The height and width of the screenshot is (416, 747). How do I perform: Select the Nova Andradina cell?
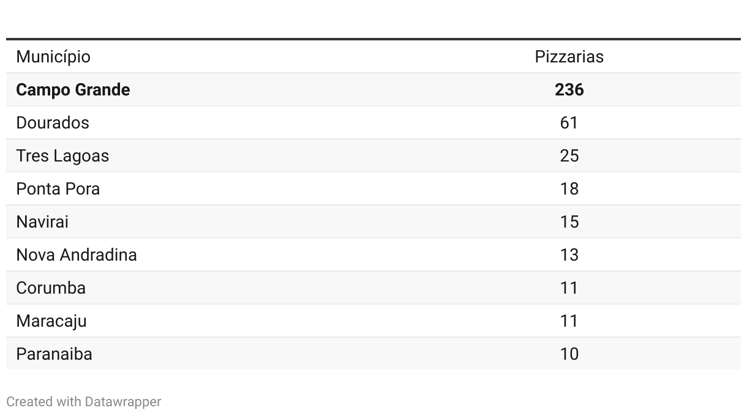click(x=77, y=255)
